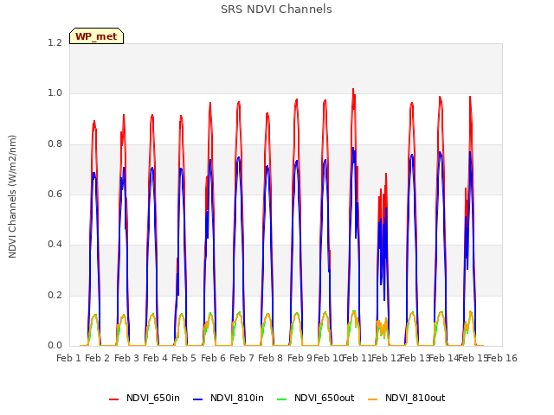Image resolution: width=554 pixels, height=415 pixels.
Task: Click the red NDVI_650in legend swatch
Action: (x=113, y=399)
